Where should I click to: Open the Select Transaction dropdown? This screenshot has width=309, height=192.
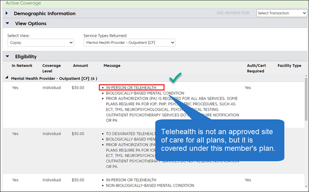281,13
